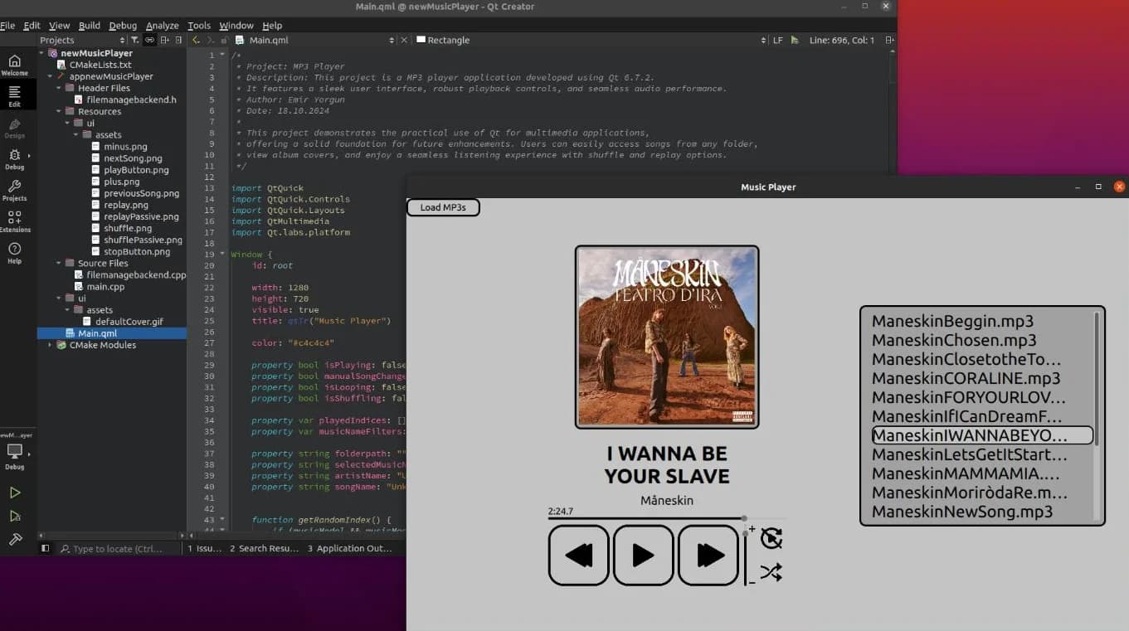The image size is (1129, 631).
Task: Toggle shuffle mode in Music Player
Action: coord(771,572)
